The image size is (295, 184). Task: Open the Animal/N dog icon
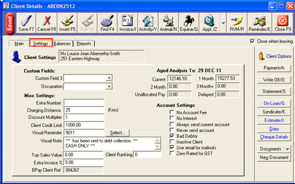point(169,23)
